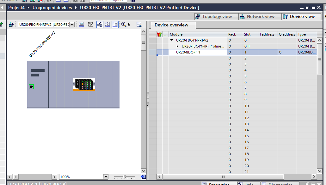This screenshot has width=326, height=185.
Task: Click the diagnostics icon column header
Action: [x=159, y=34]
